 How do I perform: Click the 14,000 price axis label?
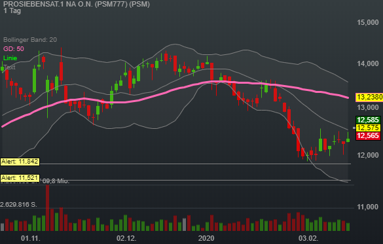367,63
